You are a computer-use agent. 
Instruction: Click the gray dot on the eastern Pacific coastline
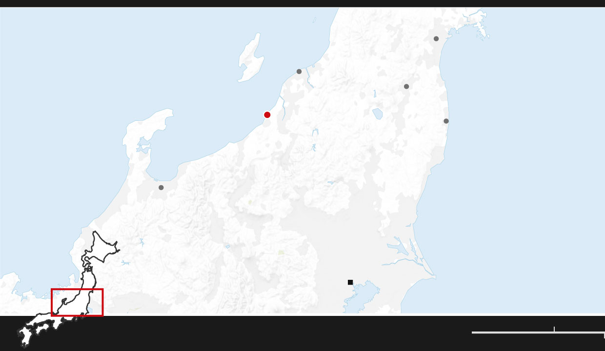click(446, 121)
